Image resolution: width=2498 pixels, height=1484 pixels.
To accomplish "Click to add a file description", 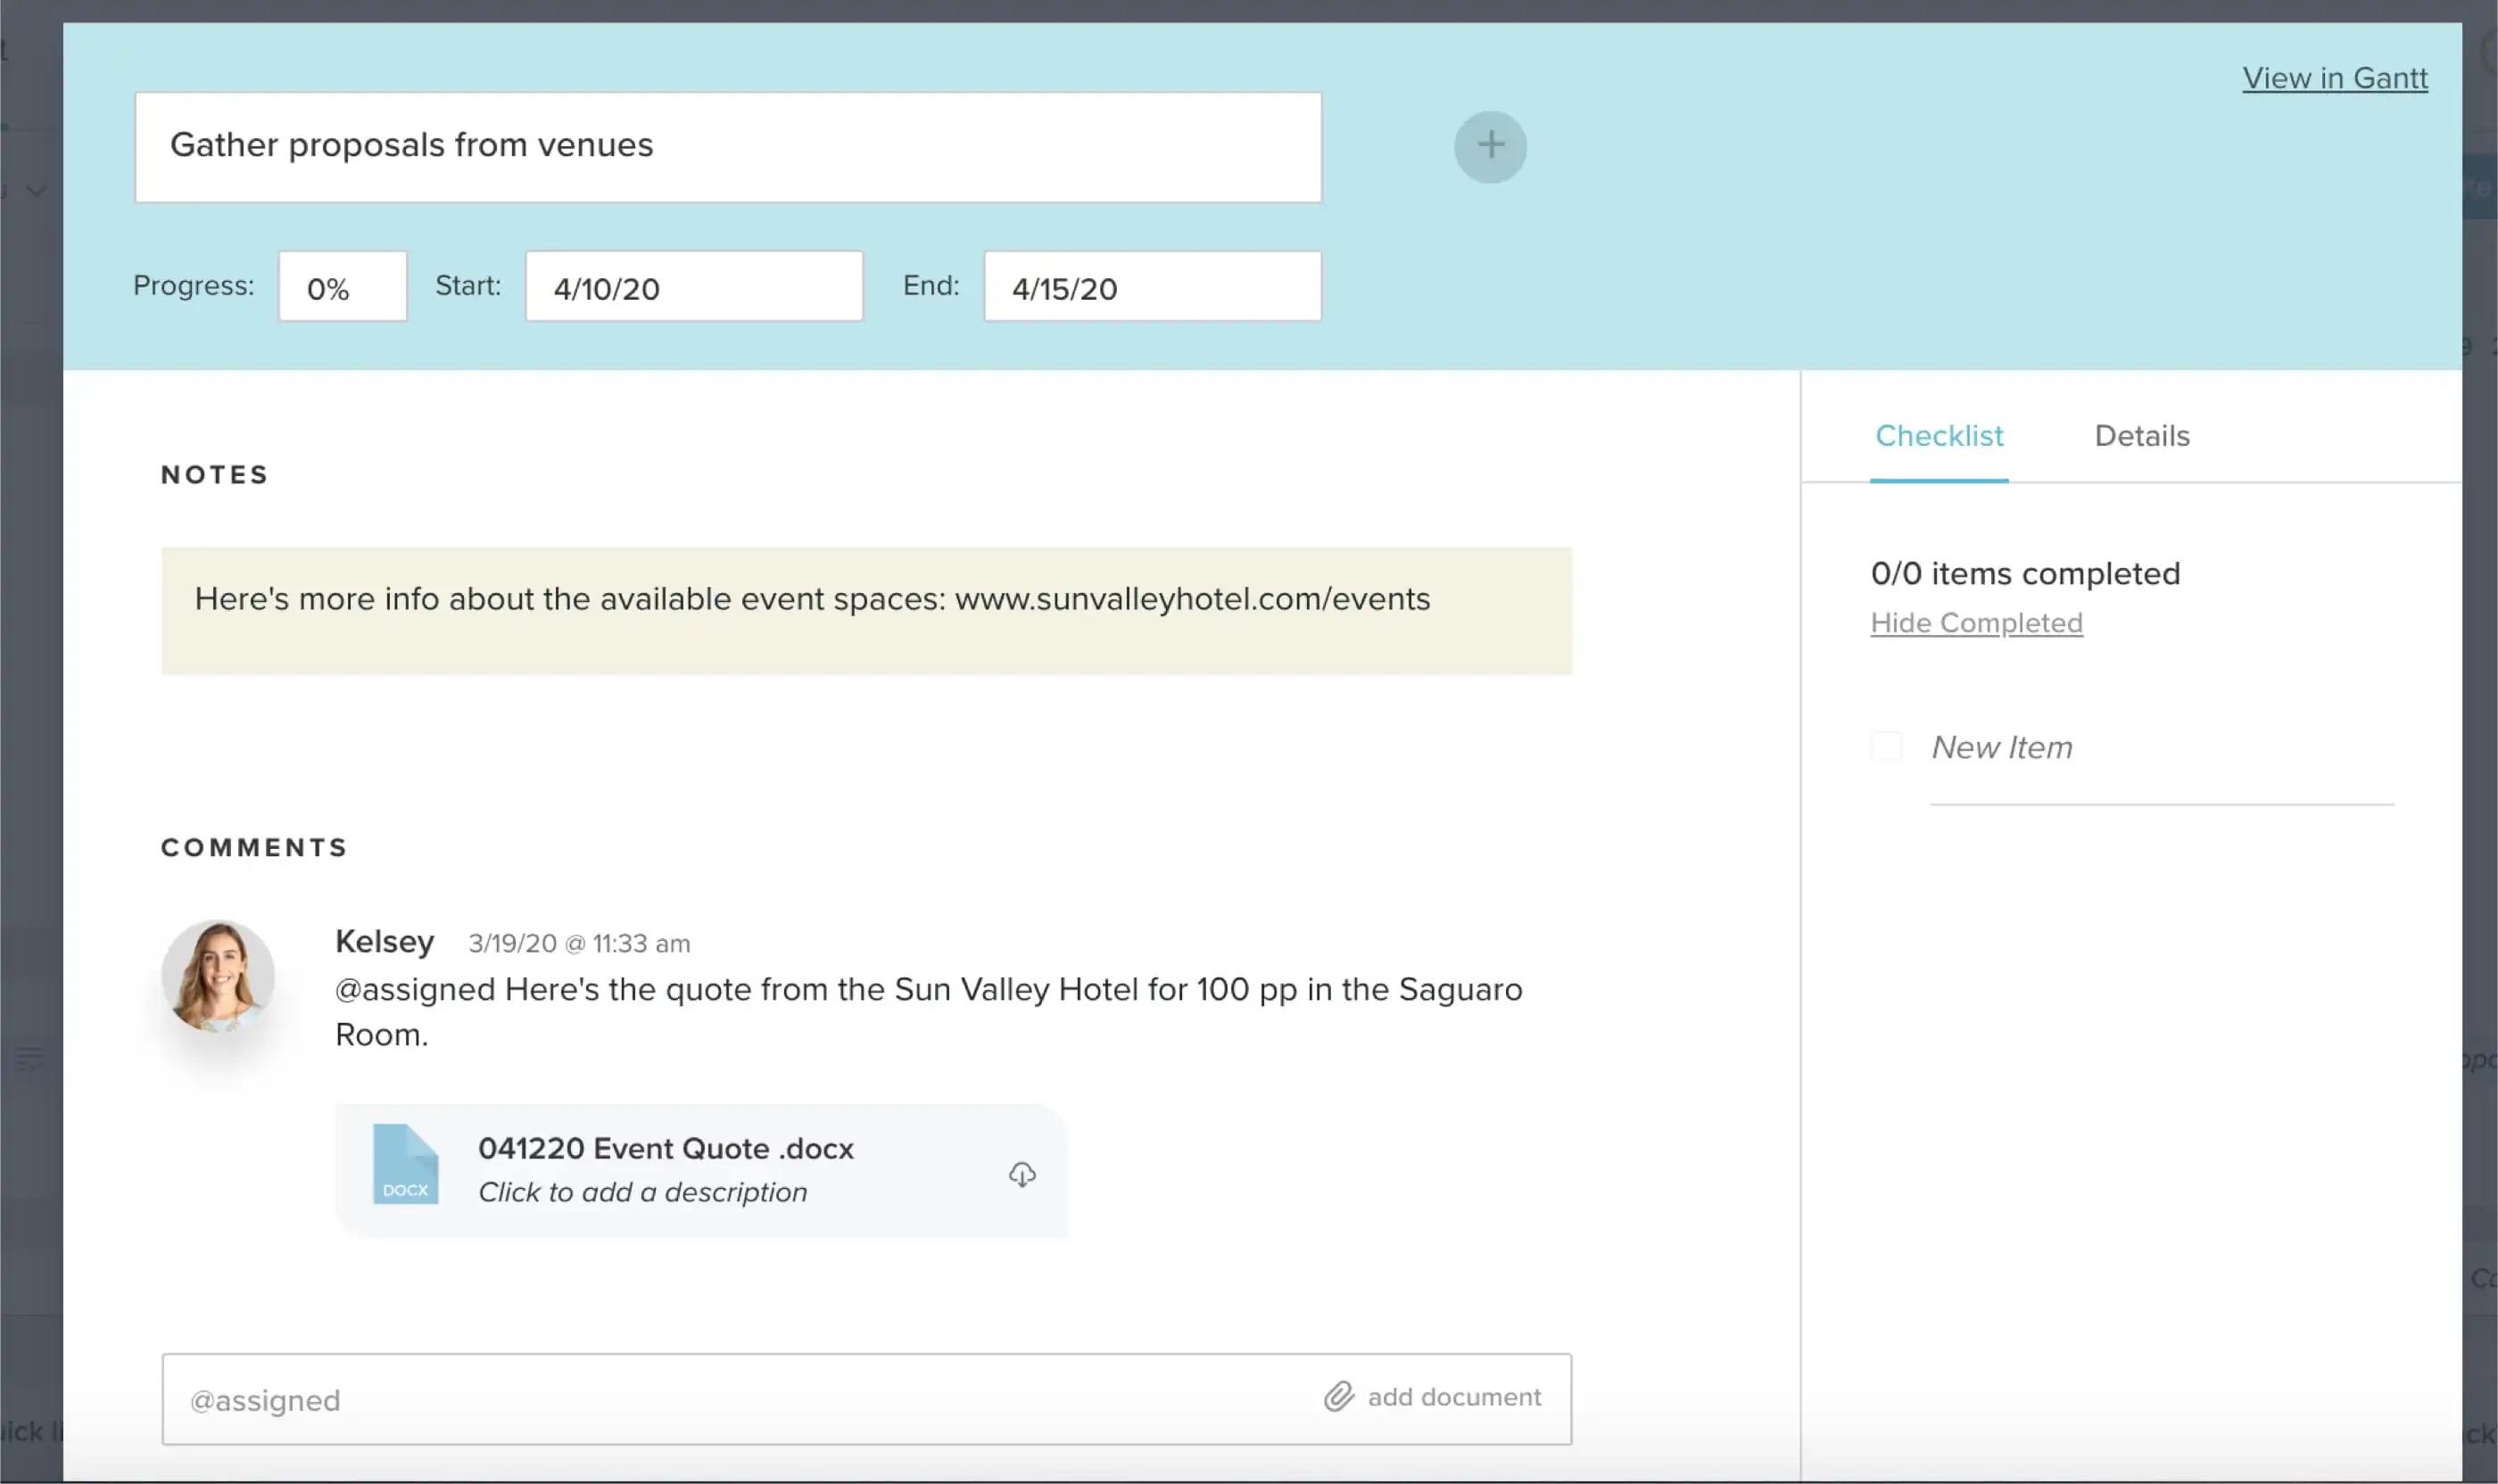I will (x=642, y=1192).
